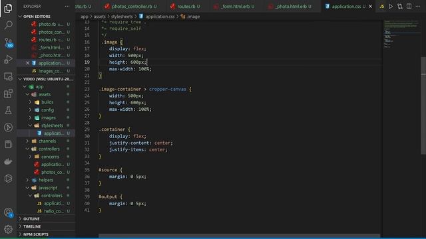Click the vertical editor scrollbar
This screenshot has width=426, height=239.
[x=423, y=106]
